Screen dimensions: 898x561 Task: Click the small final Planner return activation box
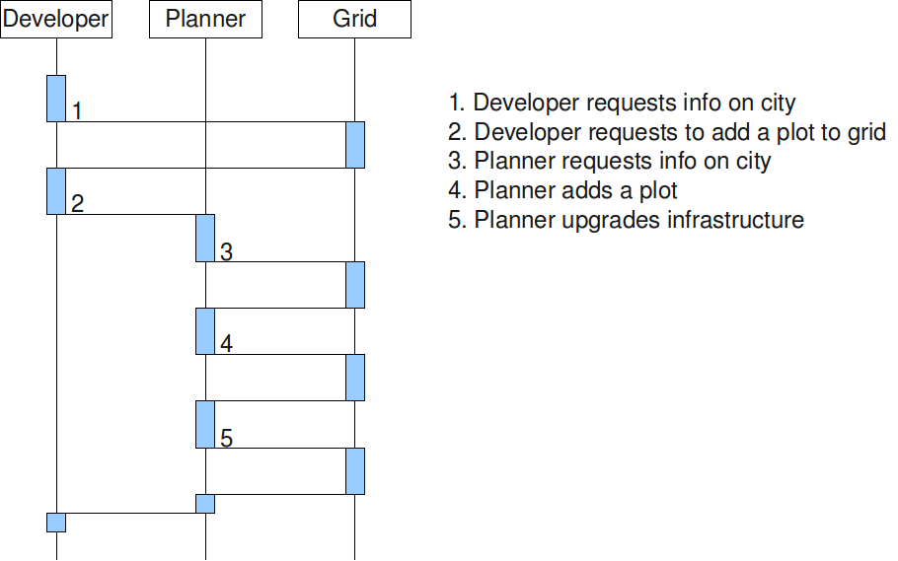(x=205, y=503)
